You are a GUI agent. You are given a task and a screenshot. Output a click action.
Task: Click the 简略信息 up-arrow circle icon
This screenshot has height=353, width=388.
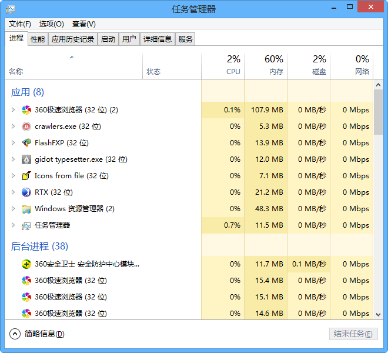pos(15,334)
